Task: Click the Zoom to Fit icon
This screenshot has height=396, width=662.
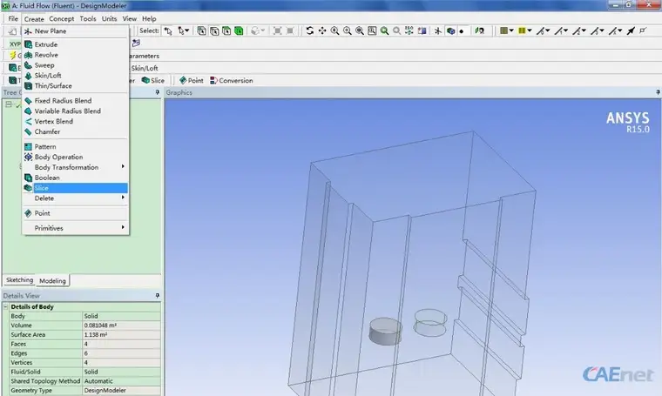Action: click(x=360, y=30)
